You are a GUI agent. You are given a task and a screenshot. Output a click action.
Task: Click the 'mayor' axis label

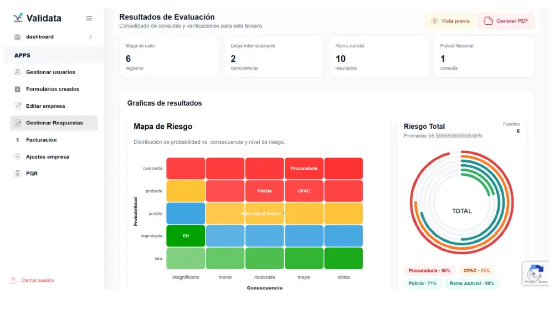click(304, 277)
